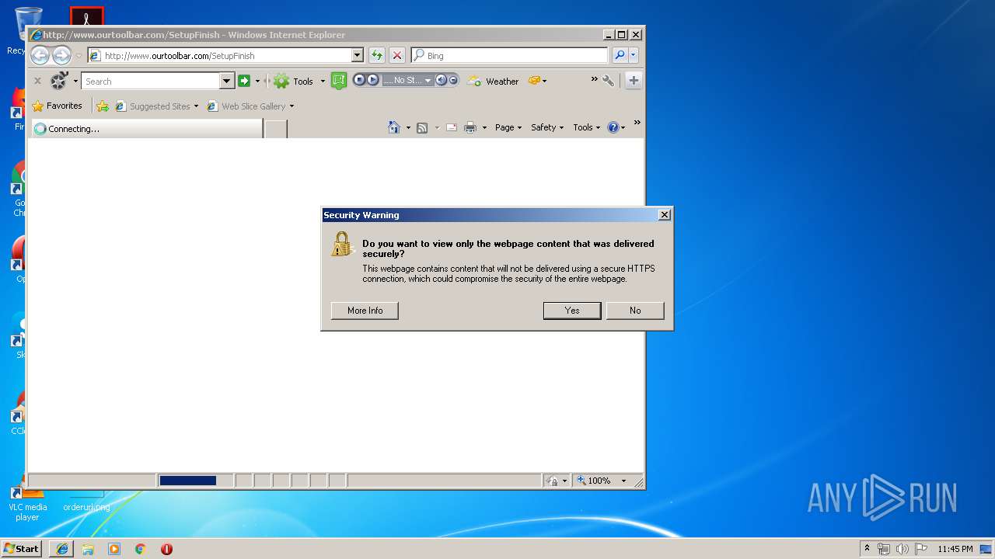The width and height of the screenshot is (995, 559).
Task: Open the green-gear Tools menu on the toolbar
Action: point(299,81)
